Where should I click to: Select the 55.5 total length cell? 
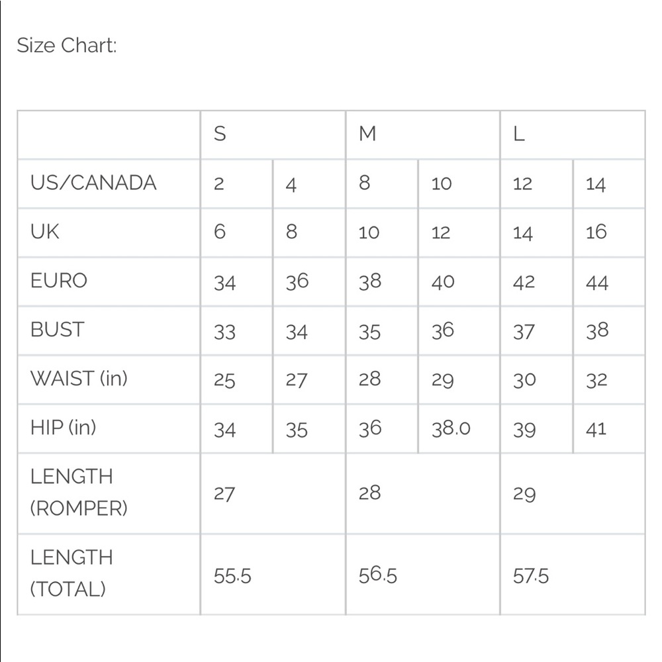[x=273, y=575]
